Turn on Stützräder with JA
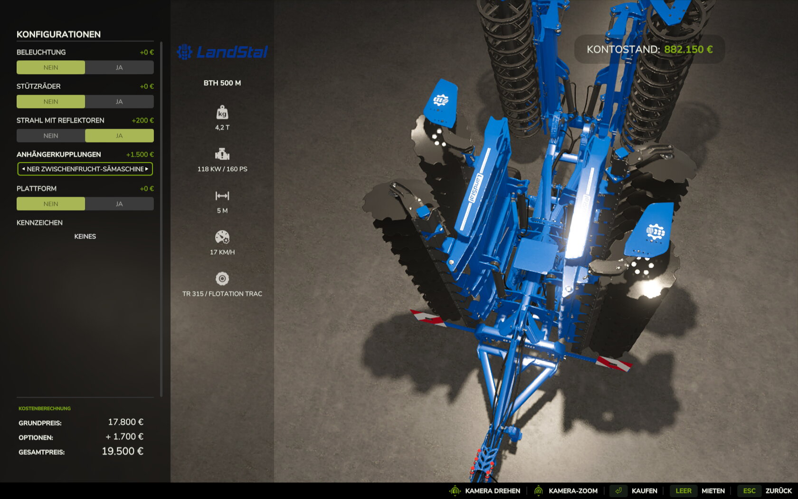 coord(119,102)
